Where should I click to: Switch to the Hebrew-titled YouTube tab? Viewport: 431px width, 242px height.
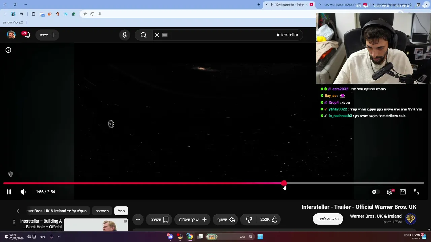point(343,5)
